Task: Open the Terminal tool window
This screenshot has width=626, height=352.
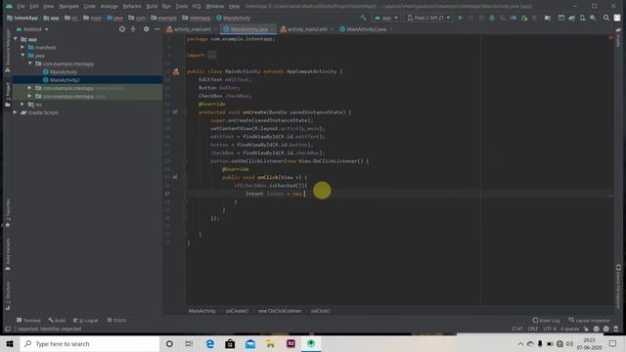Action: coord(28,320)
